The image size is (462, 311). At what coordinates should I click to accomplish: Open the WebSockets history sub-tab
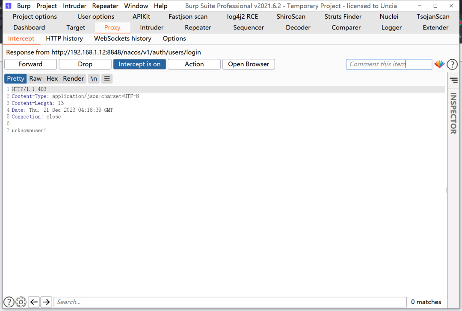[x=123, y=38]
